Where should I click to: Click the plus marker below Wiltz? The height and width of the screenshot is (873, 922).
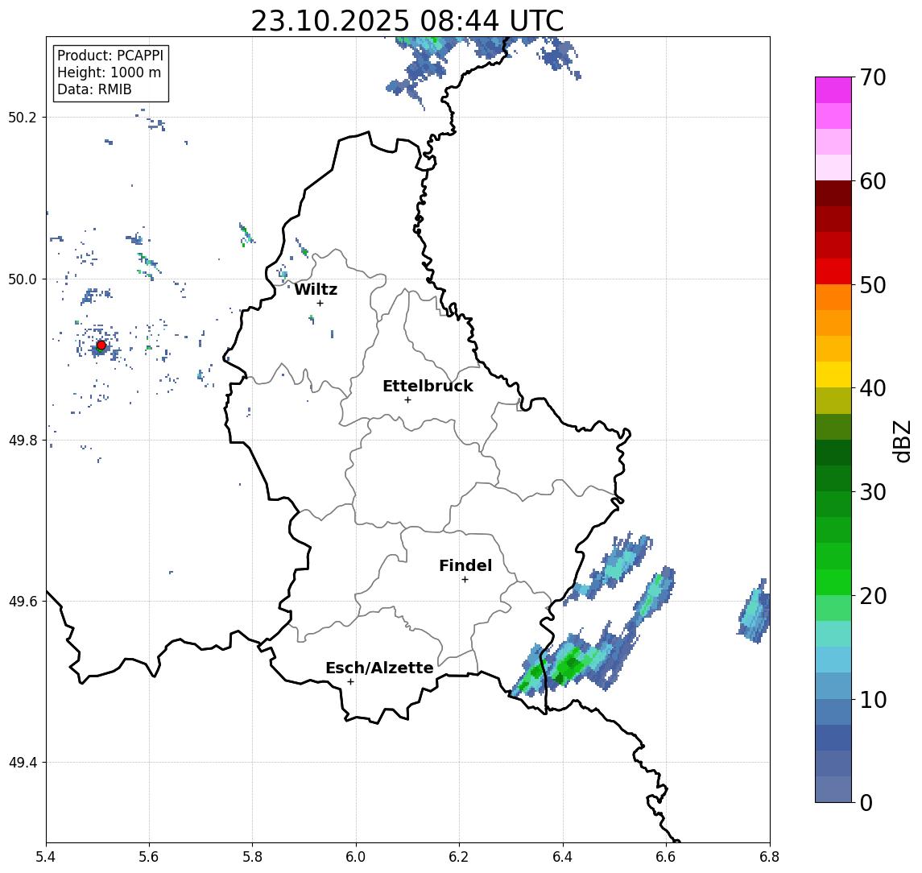point(320,303)
